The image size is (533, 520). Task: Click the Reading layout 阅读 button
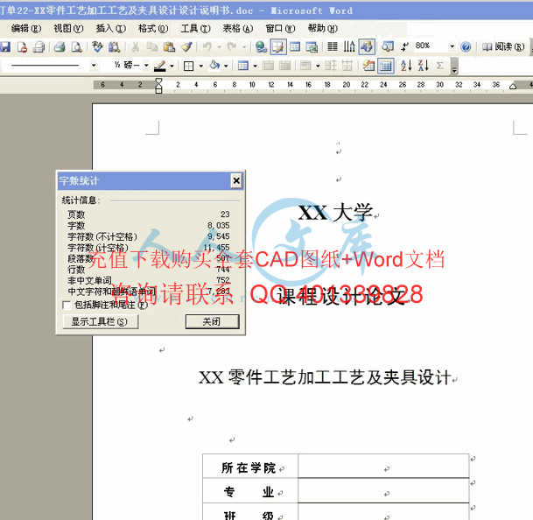pos(503,47)
